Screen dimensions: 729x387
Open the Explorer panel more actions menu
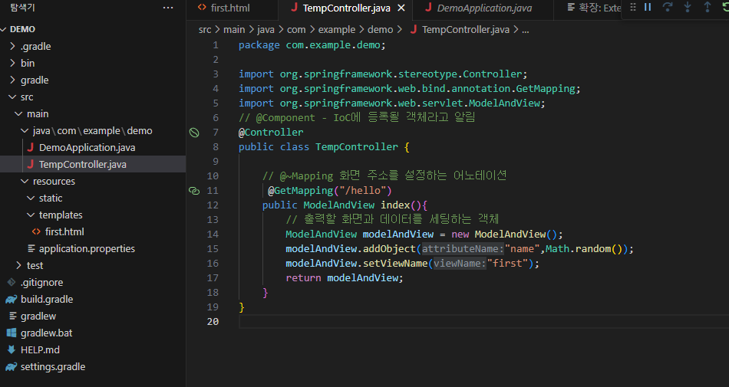[168, 8]
